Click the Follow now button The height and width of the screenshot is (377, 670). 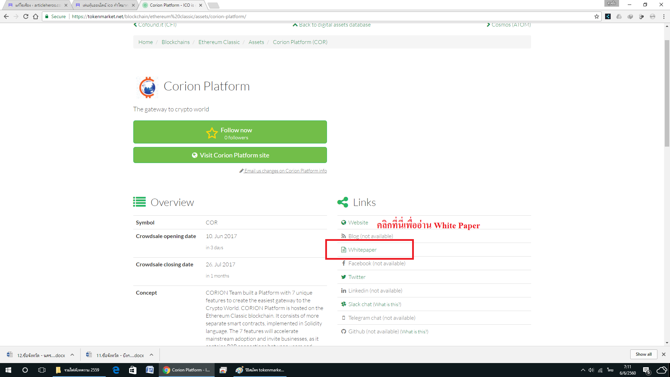[x=230, y=132]
